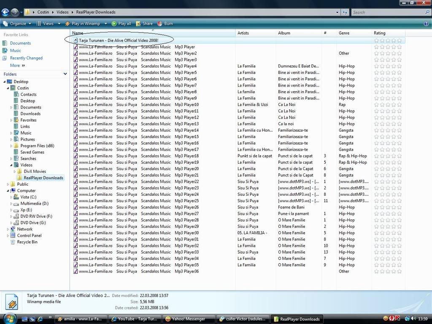Click the Search input box
Viewport: 432px width, 324px height.
tap(388, 12)
